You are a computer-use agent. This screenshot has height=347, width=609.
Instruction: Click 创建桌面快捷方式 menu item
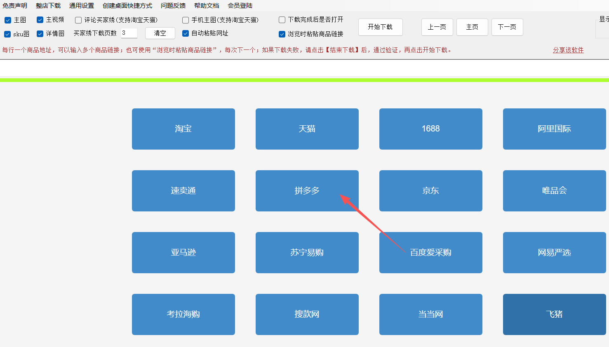click(127, 6)
